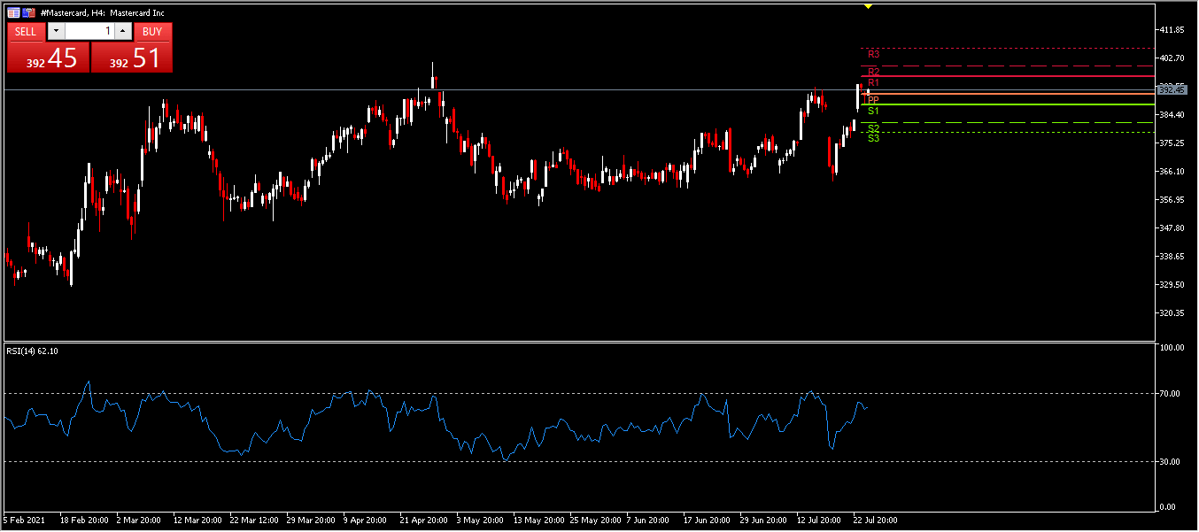1199x532 pixels.
Task: Click the yellow chart shift triangle marker
Action: (x=868, y=6)
